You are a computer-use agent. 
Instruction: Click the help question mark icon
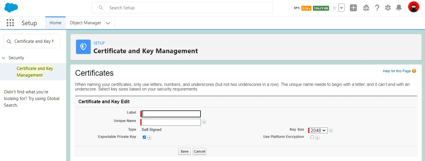(x=377, y=8)
